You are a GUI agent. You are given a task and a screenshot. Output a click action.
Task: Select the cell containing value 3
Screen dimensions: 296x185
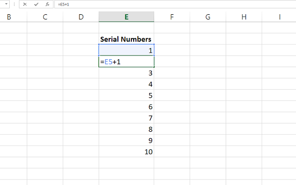(x=126, y=73)
